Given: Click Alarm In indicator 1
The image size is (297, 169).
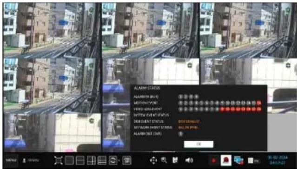Looking at the screenshot, I should tap(181, 97).
